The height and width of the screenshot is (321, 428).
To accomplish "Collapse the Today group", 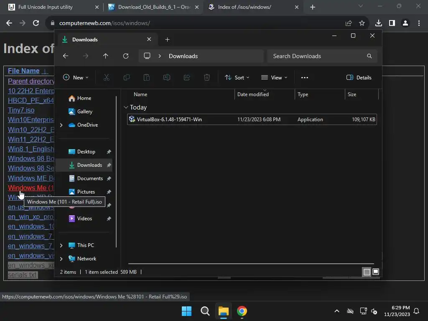I will pyautogui.click(x=126, y=107).
